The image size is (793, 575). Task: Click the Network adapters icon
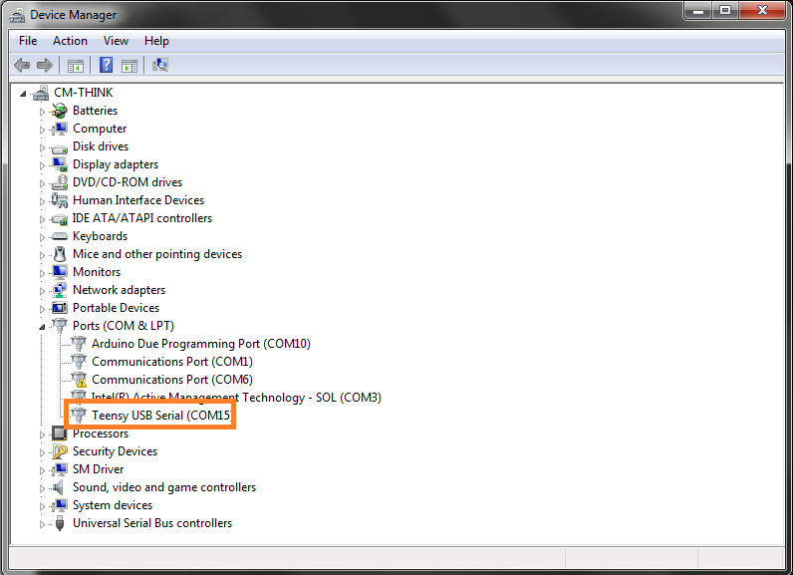click(x=60, y=290)
